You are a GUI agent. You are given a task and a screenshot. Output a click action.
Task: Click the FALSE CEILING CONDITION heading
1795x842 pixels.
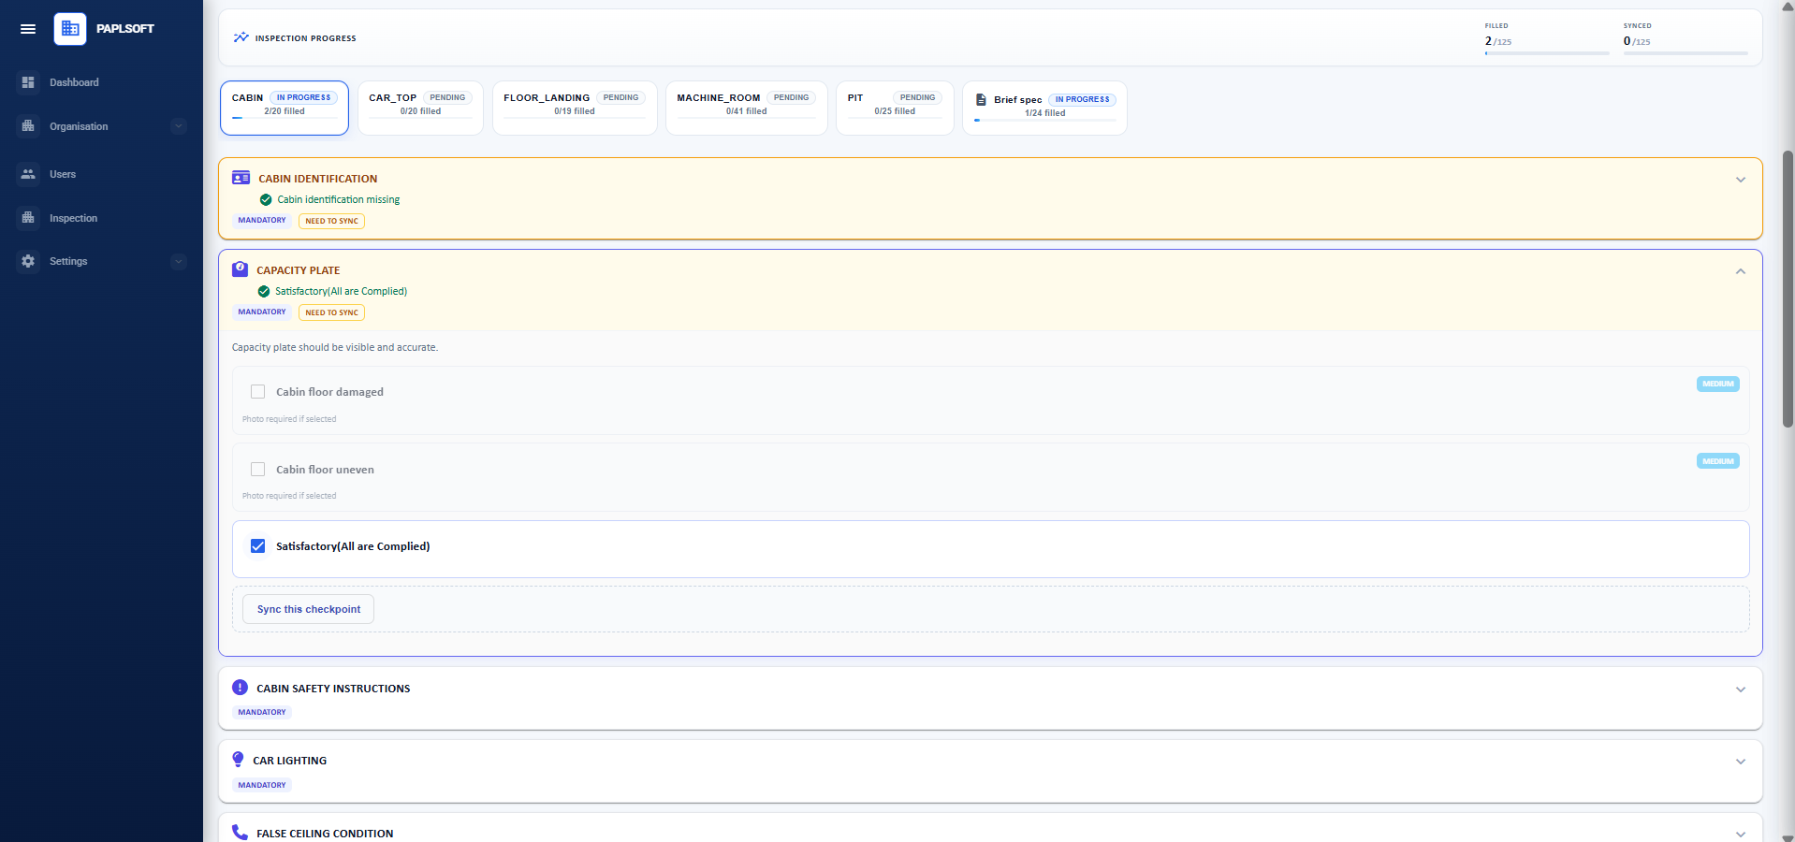click(x=325, y=834)
